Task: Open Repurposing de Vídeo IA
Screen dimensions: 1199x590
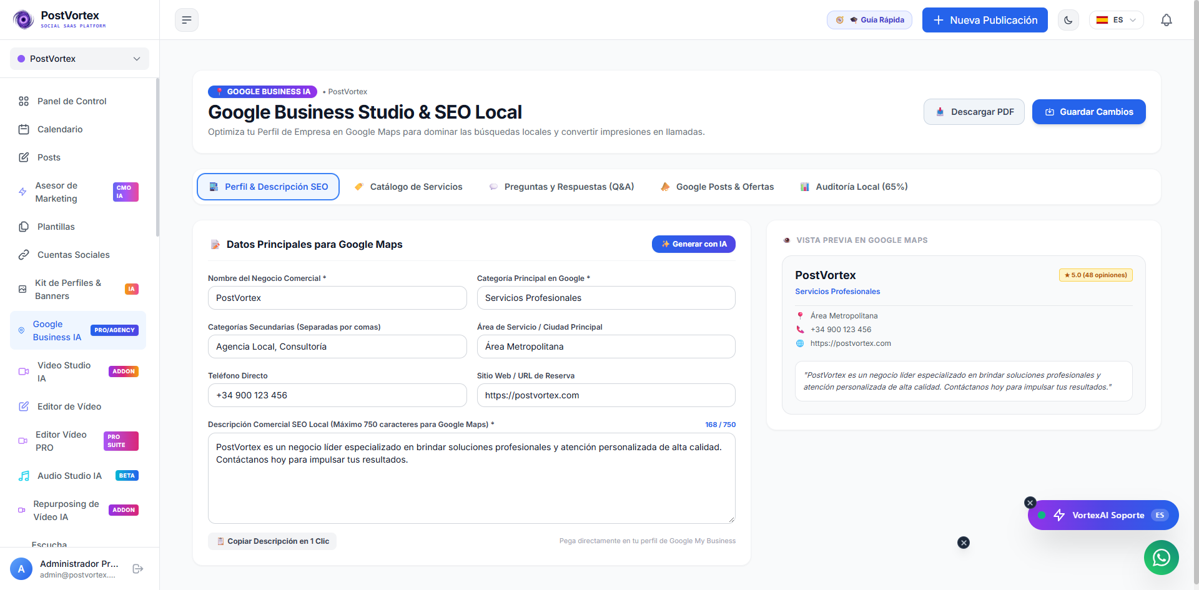Action: (79, 510)
